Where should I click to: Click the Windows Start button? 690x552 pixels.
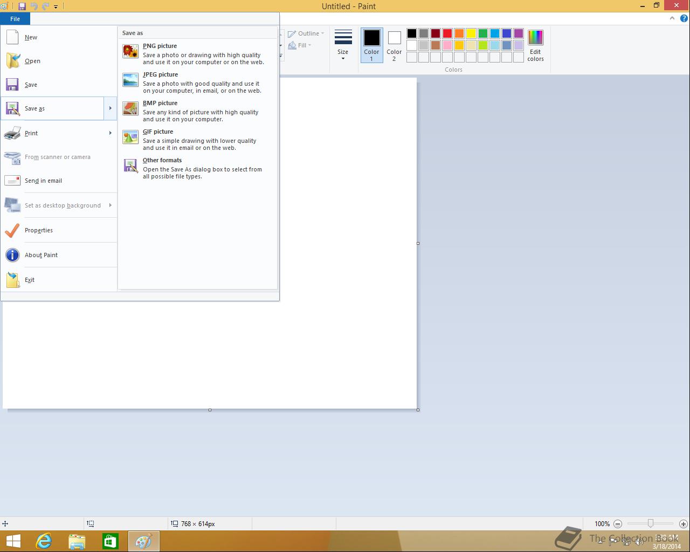click(13, 541)
